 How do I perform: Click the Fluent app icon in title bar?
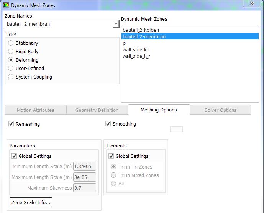[6, 5]
